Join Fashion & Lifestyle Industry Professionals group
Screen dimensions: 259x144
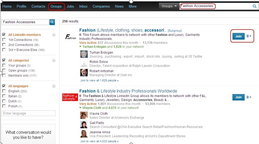point(238,97)
